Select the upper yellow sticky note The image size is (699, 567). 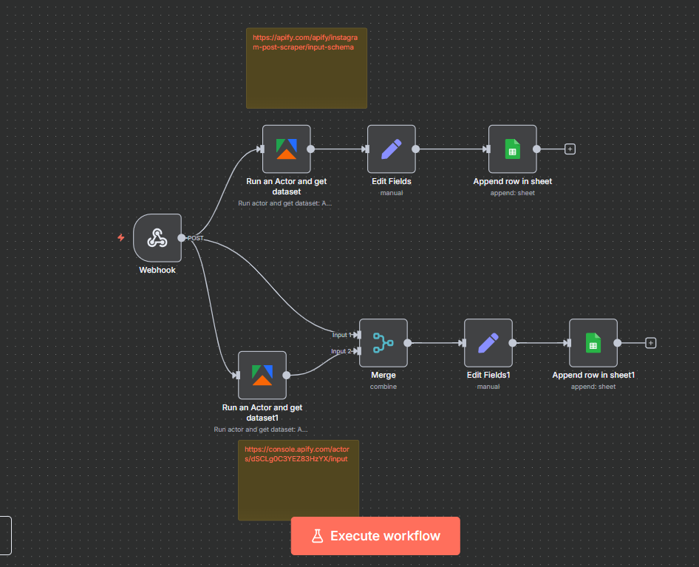coord(306,81)
